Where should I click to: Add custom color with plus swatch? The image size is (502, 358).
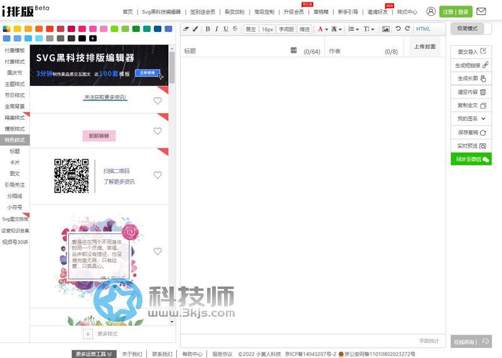coord(93,38)
